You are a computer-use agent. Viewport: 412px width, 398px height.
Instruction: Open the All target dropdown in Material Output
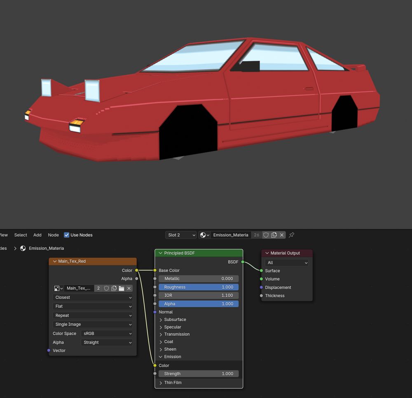pos(287,263)
